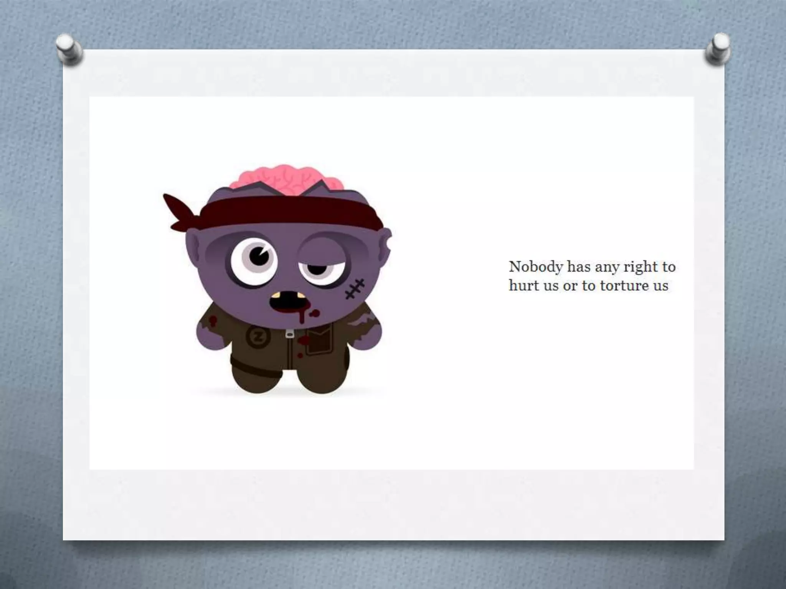Click the zombie's large wide-open eye
The height and width of the screenshot is (589, 786).
[254, 261]
